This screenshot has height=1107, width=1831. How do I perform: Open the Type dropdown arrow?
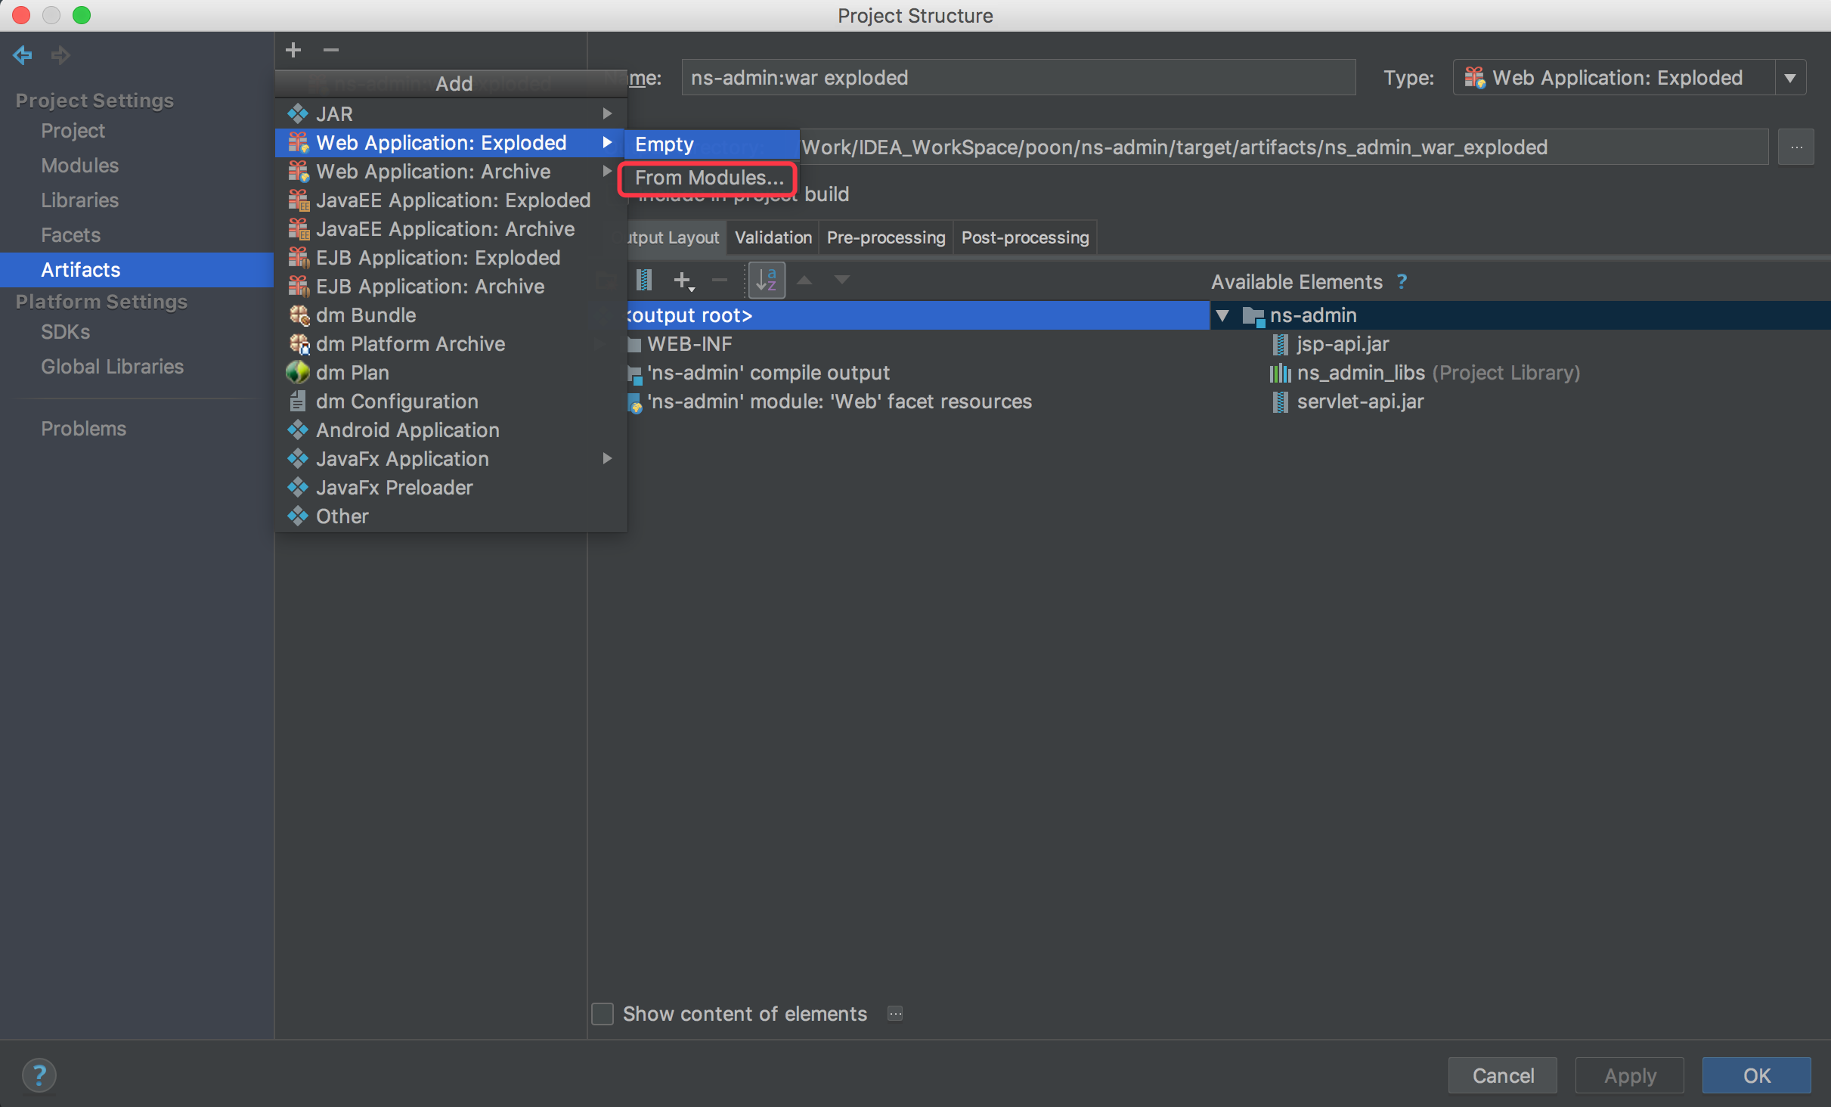tap(1790, 77)
